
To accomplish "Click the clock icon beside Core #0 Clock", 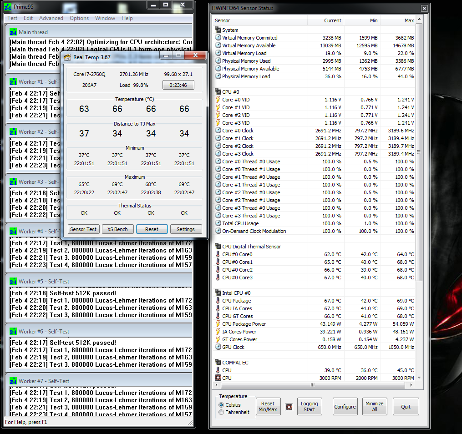I will tap(218, 131).
